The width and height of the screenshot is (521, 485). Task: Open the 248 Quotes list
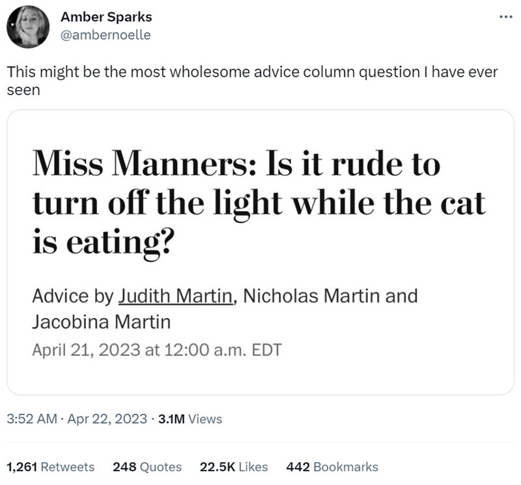tap(147, 467)
